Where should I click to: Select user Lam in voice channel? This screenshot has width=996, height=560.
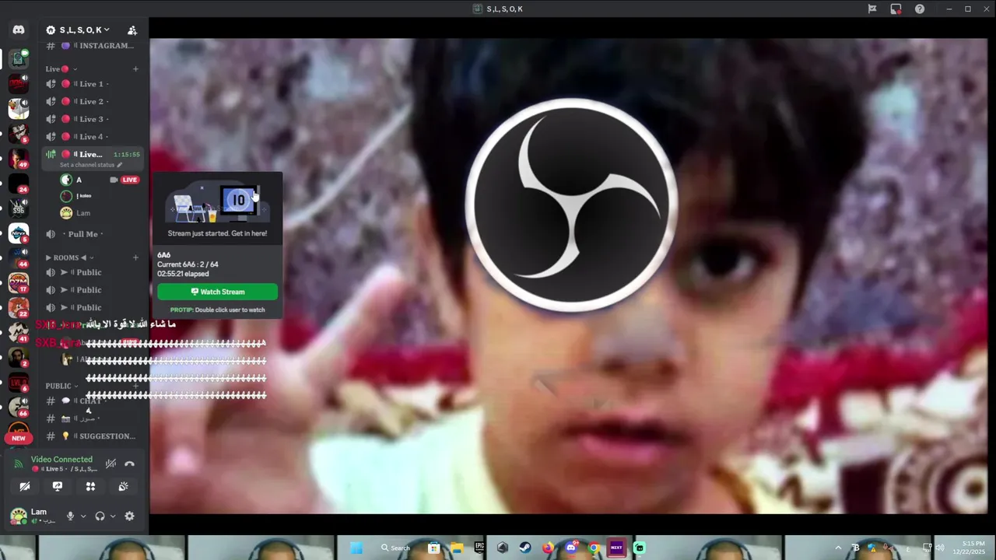[100, 213]
